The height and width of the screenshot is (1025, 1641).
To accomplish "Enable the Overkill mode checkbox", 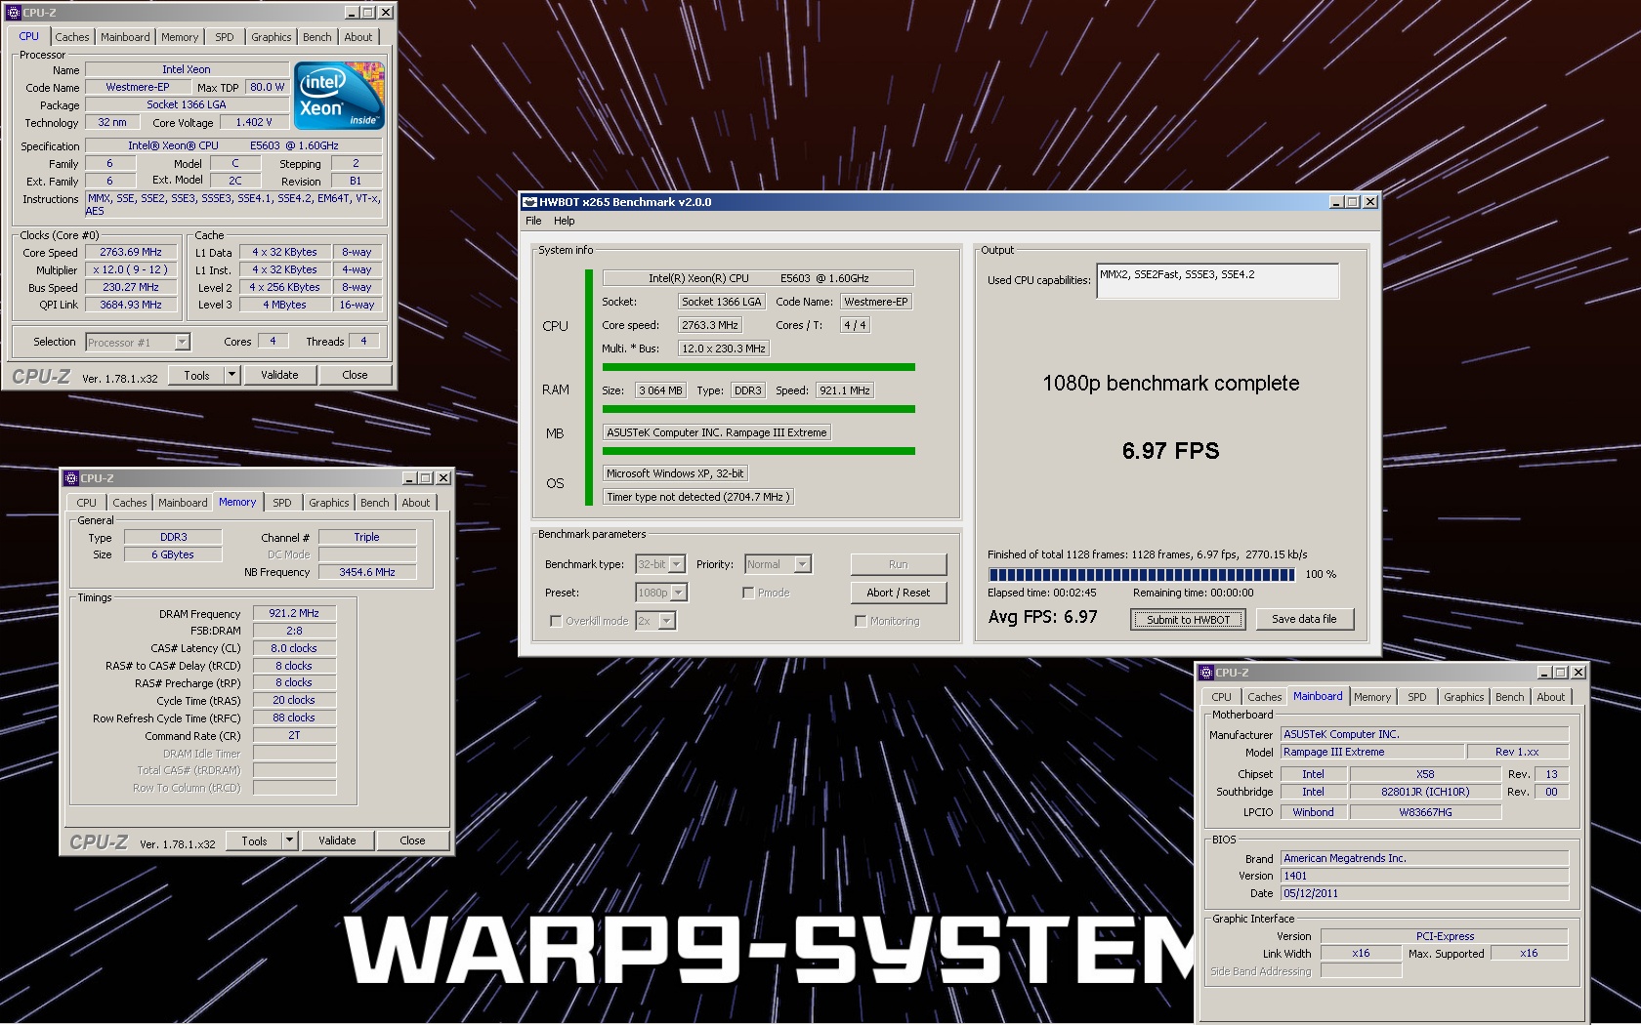I will (x=556, y=621).
